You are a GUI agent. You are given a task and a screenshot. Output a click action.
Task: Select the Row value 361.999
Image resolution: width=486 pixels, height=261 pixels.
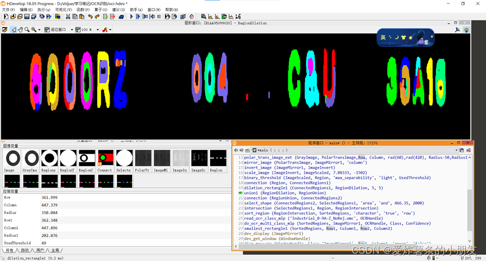[x=49, y=197]
